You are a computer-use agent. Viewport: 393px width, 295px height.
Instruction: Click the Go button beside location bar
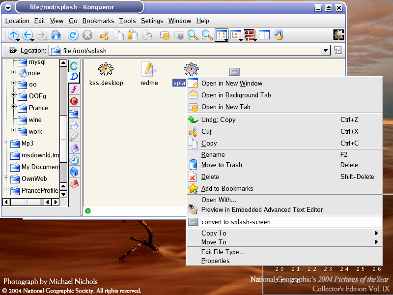[338, 51]
